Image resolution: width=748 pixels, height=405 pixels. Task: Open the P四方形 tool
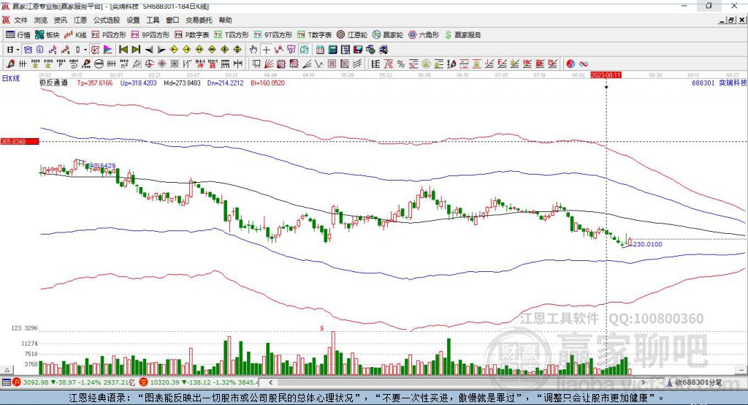(x=109, y=35)
